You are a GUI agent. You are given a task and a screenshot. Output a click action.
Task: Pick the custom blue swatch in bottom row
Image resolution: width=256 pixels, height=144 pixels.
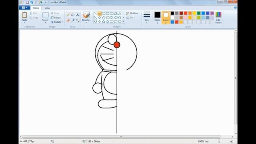click(x=172, y=22)
